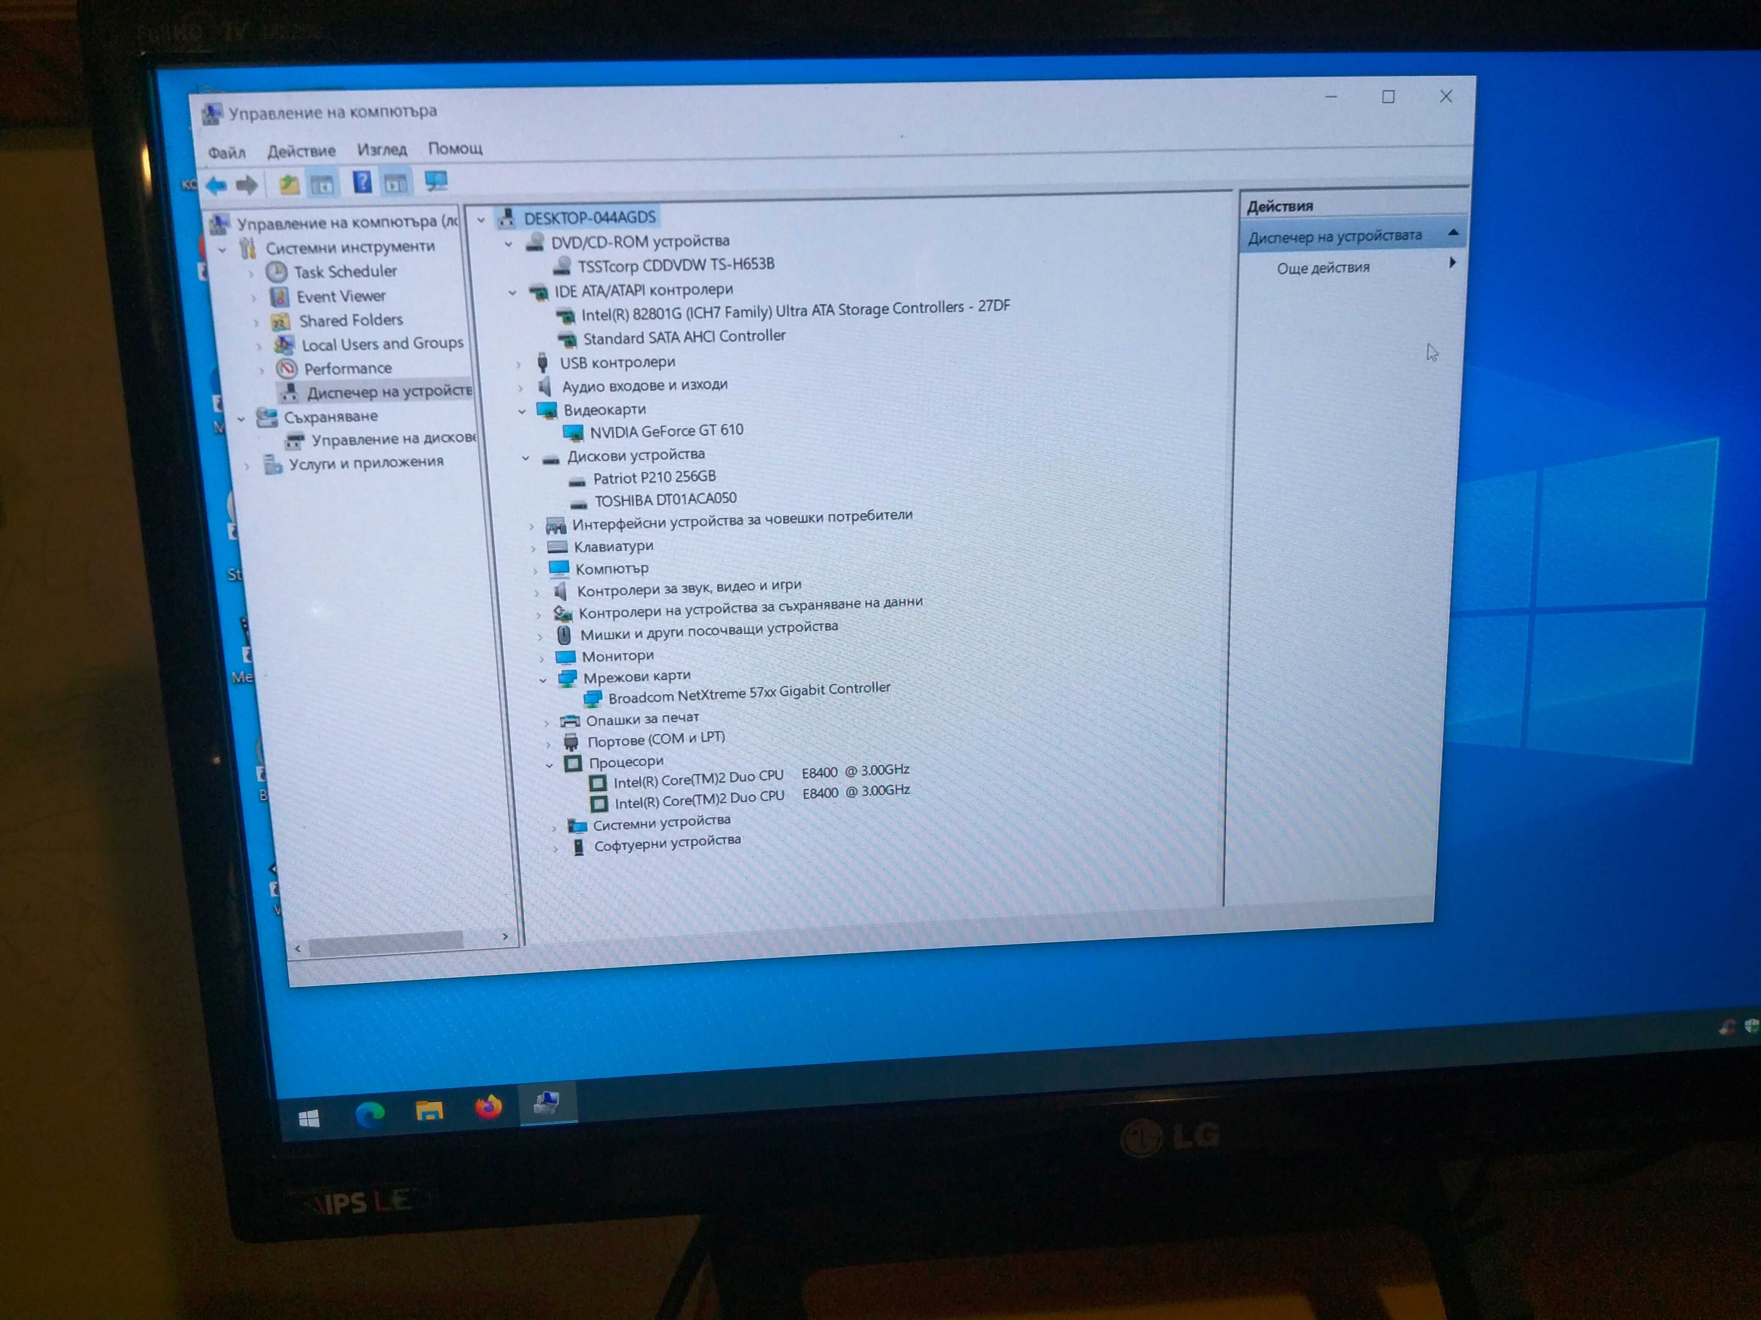The width and height of the screenshot is (1761, 1320).
Task: Click the TOSHIBA DT01ACA050 disk icon
Action: [x=579, y=503]
